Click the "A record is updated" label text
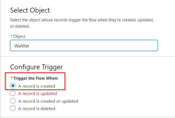175x118 pixels. click(x=37, y=93)
